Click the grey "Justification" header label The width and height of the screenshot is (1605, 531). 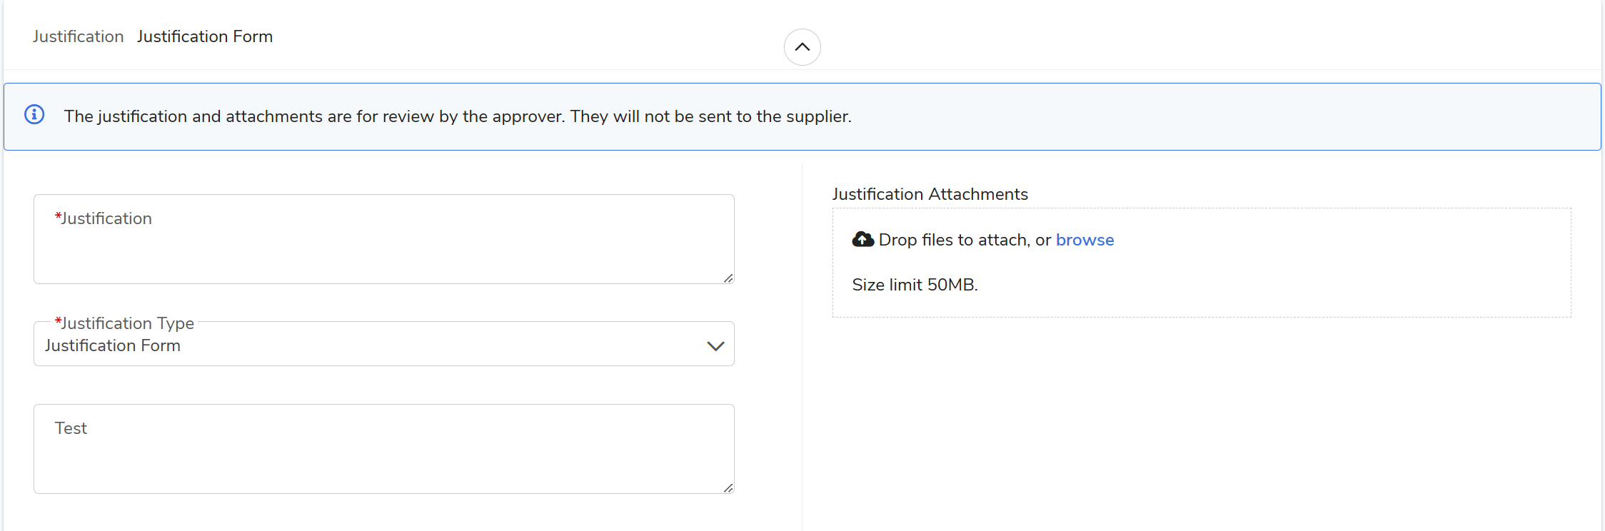pos(78,36)
